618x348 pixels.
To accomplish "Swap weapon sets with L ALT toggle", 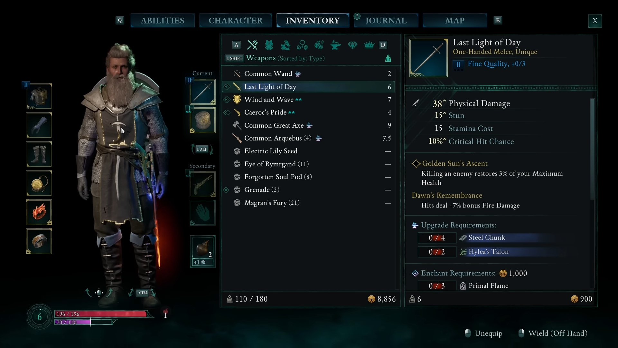I will (202, 149).
